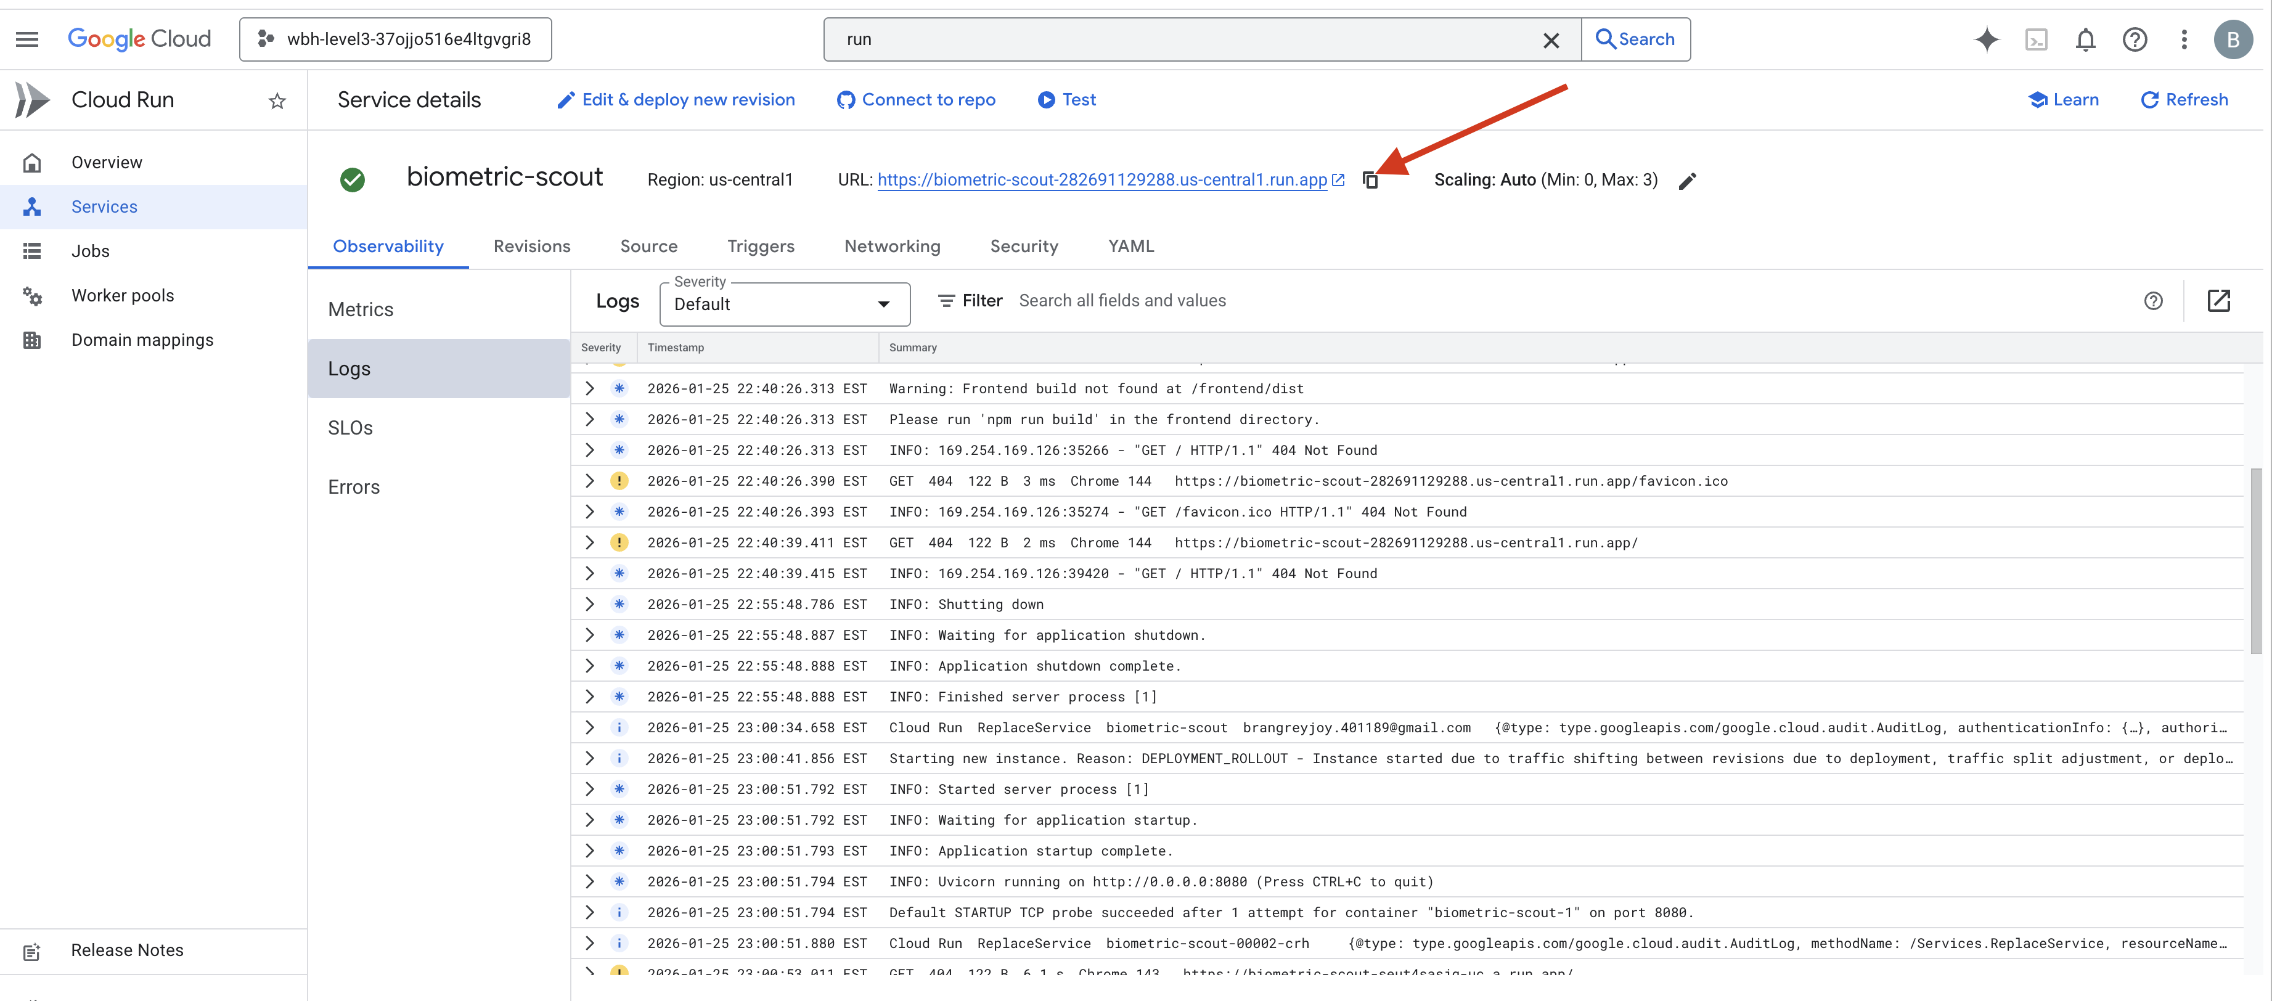Screen dimensions: 2272x1001
Task: Click Edit & deploy new revision
Action: point(676,100)
